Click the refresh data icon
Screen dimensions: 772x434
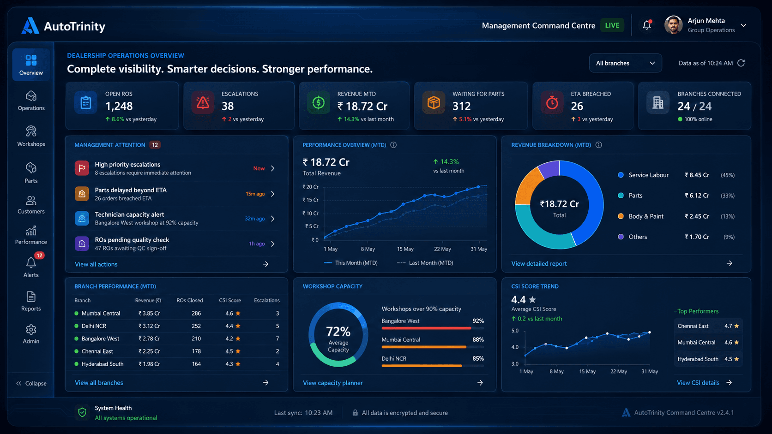[741, 63]
